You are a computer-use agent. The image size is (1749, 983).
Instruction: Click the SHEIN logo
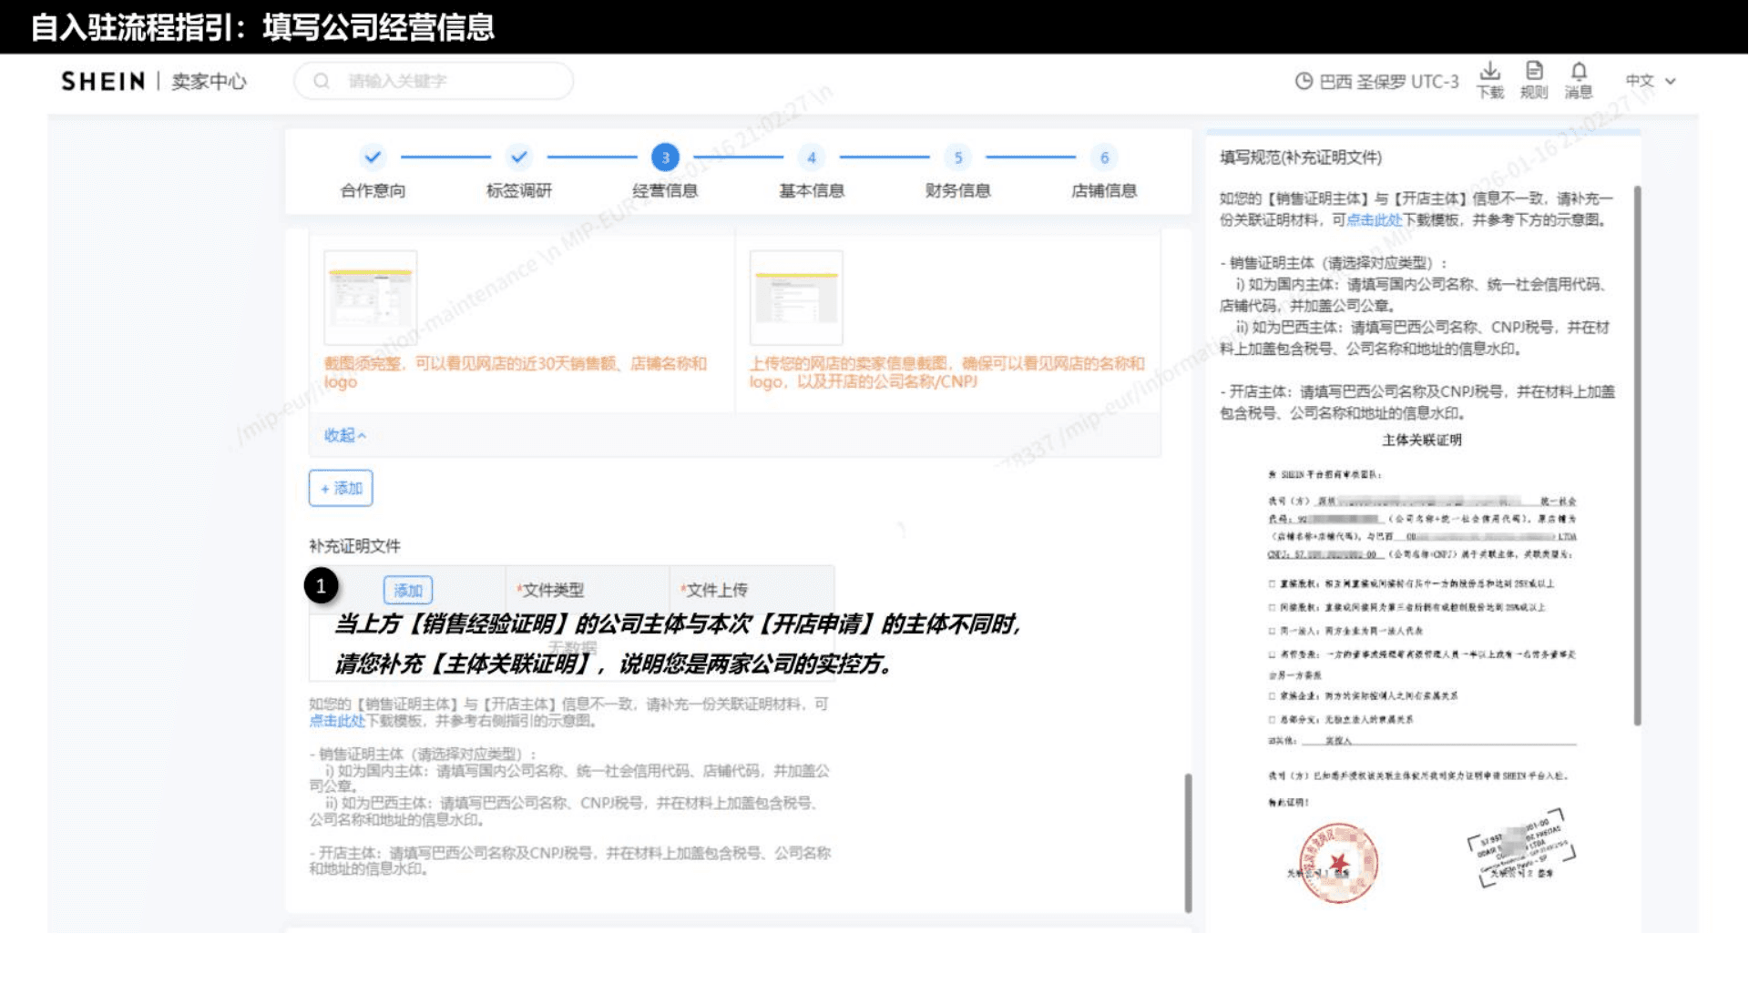(x=103, y=81)
